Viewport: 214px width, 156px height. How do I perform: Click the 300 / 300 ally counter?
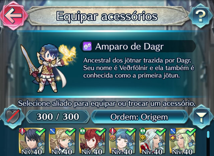tap(58, 117)
